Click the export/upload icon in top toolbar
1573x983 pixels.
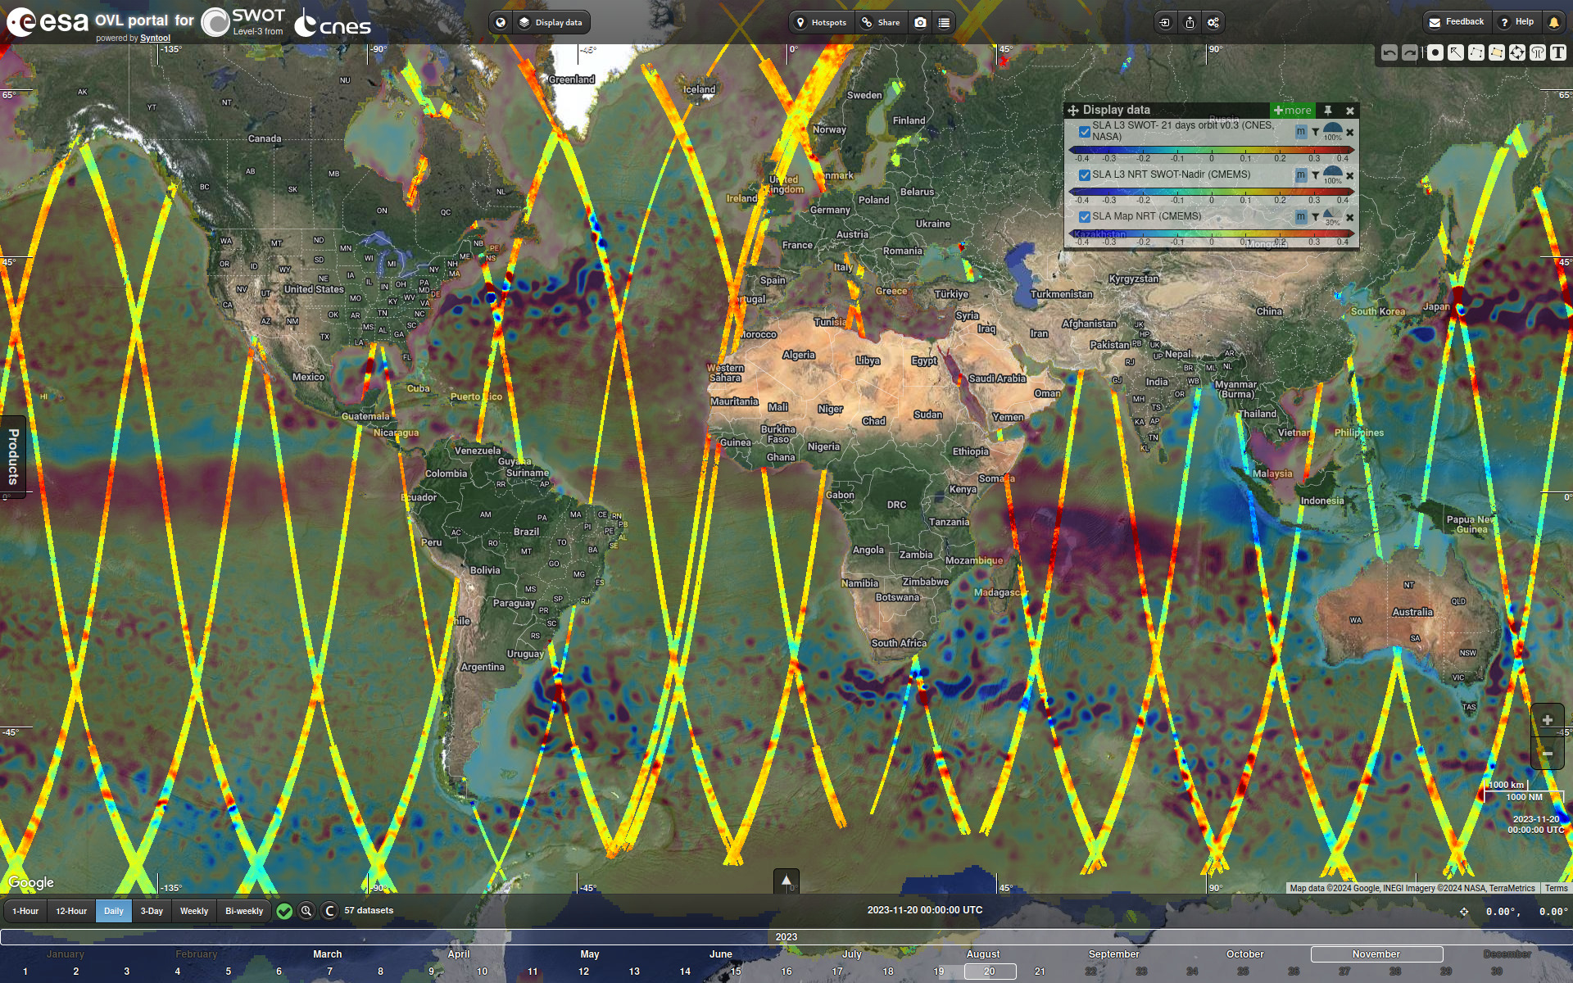[x=1190, y=23]
